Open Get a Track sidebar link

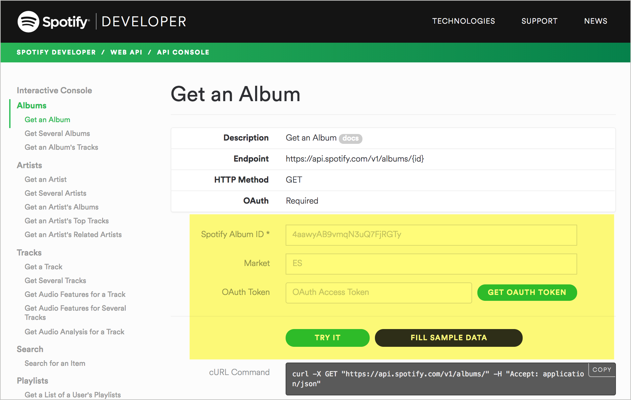tap(43, 267)
